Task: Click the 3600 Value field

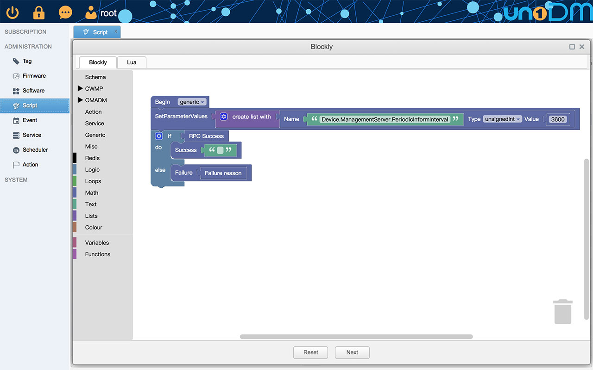Action: click(557, 119)
